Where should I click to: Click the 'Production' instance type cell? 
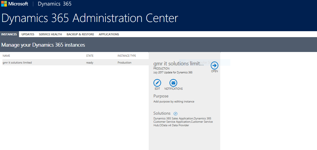click(124, 63)
